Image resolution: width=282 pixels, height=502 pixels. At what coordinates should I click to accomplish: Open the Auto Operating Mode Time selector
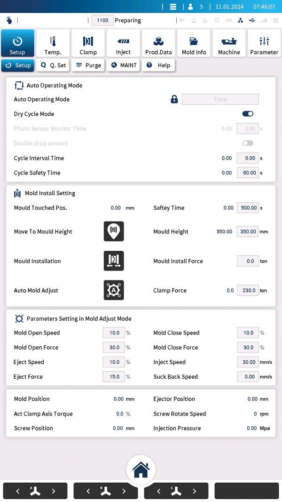pyautogui.click(x=220, y=99)
